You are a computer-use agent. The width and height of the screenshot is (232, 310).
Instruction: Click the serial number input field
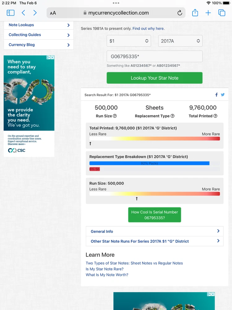coord(155,56)
